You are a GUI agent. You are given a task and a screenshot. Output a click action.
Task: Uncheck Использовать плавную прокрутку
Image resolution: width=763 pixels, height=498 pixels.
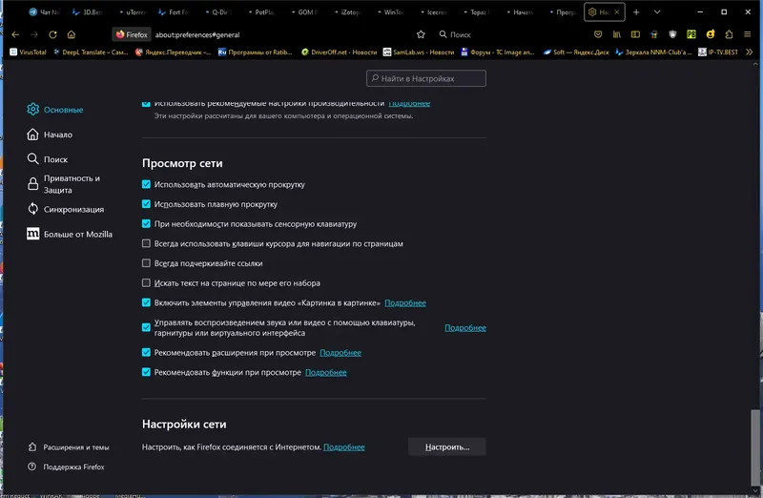[146, 204]
